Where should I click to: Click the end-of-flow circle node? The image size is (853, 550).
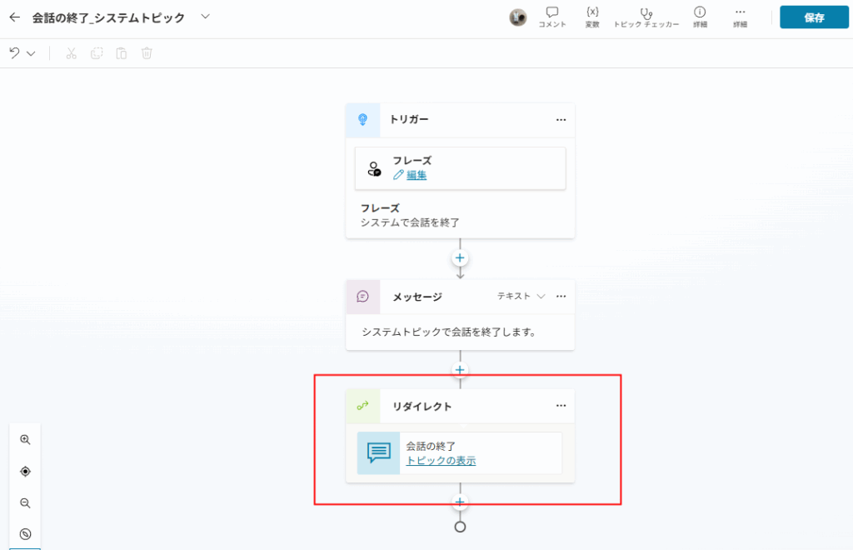(460, 527)
